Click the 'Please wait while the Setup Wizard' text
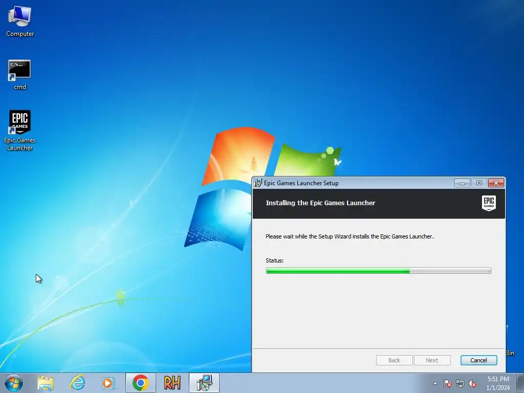The height and width of the screenshot is (393, 524). click(350, 236)
